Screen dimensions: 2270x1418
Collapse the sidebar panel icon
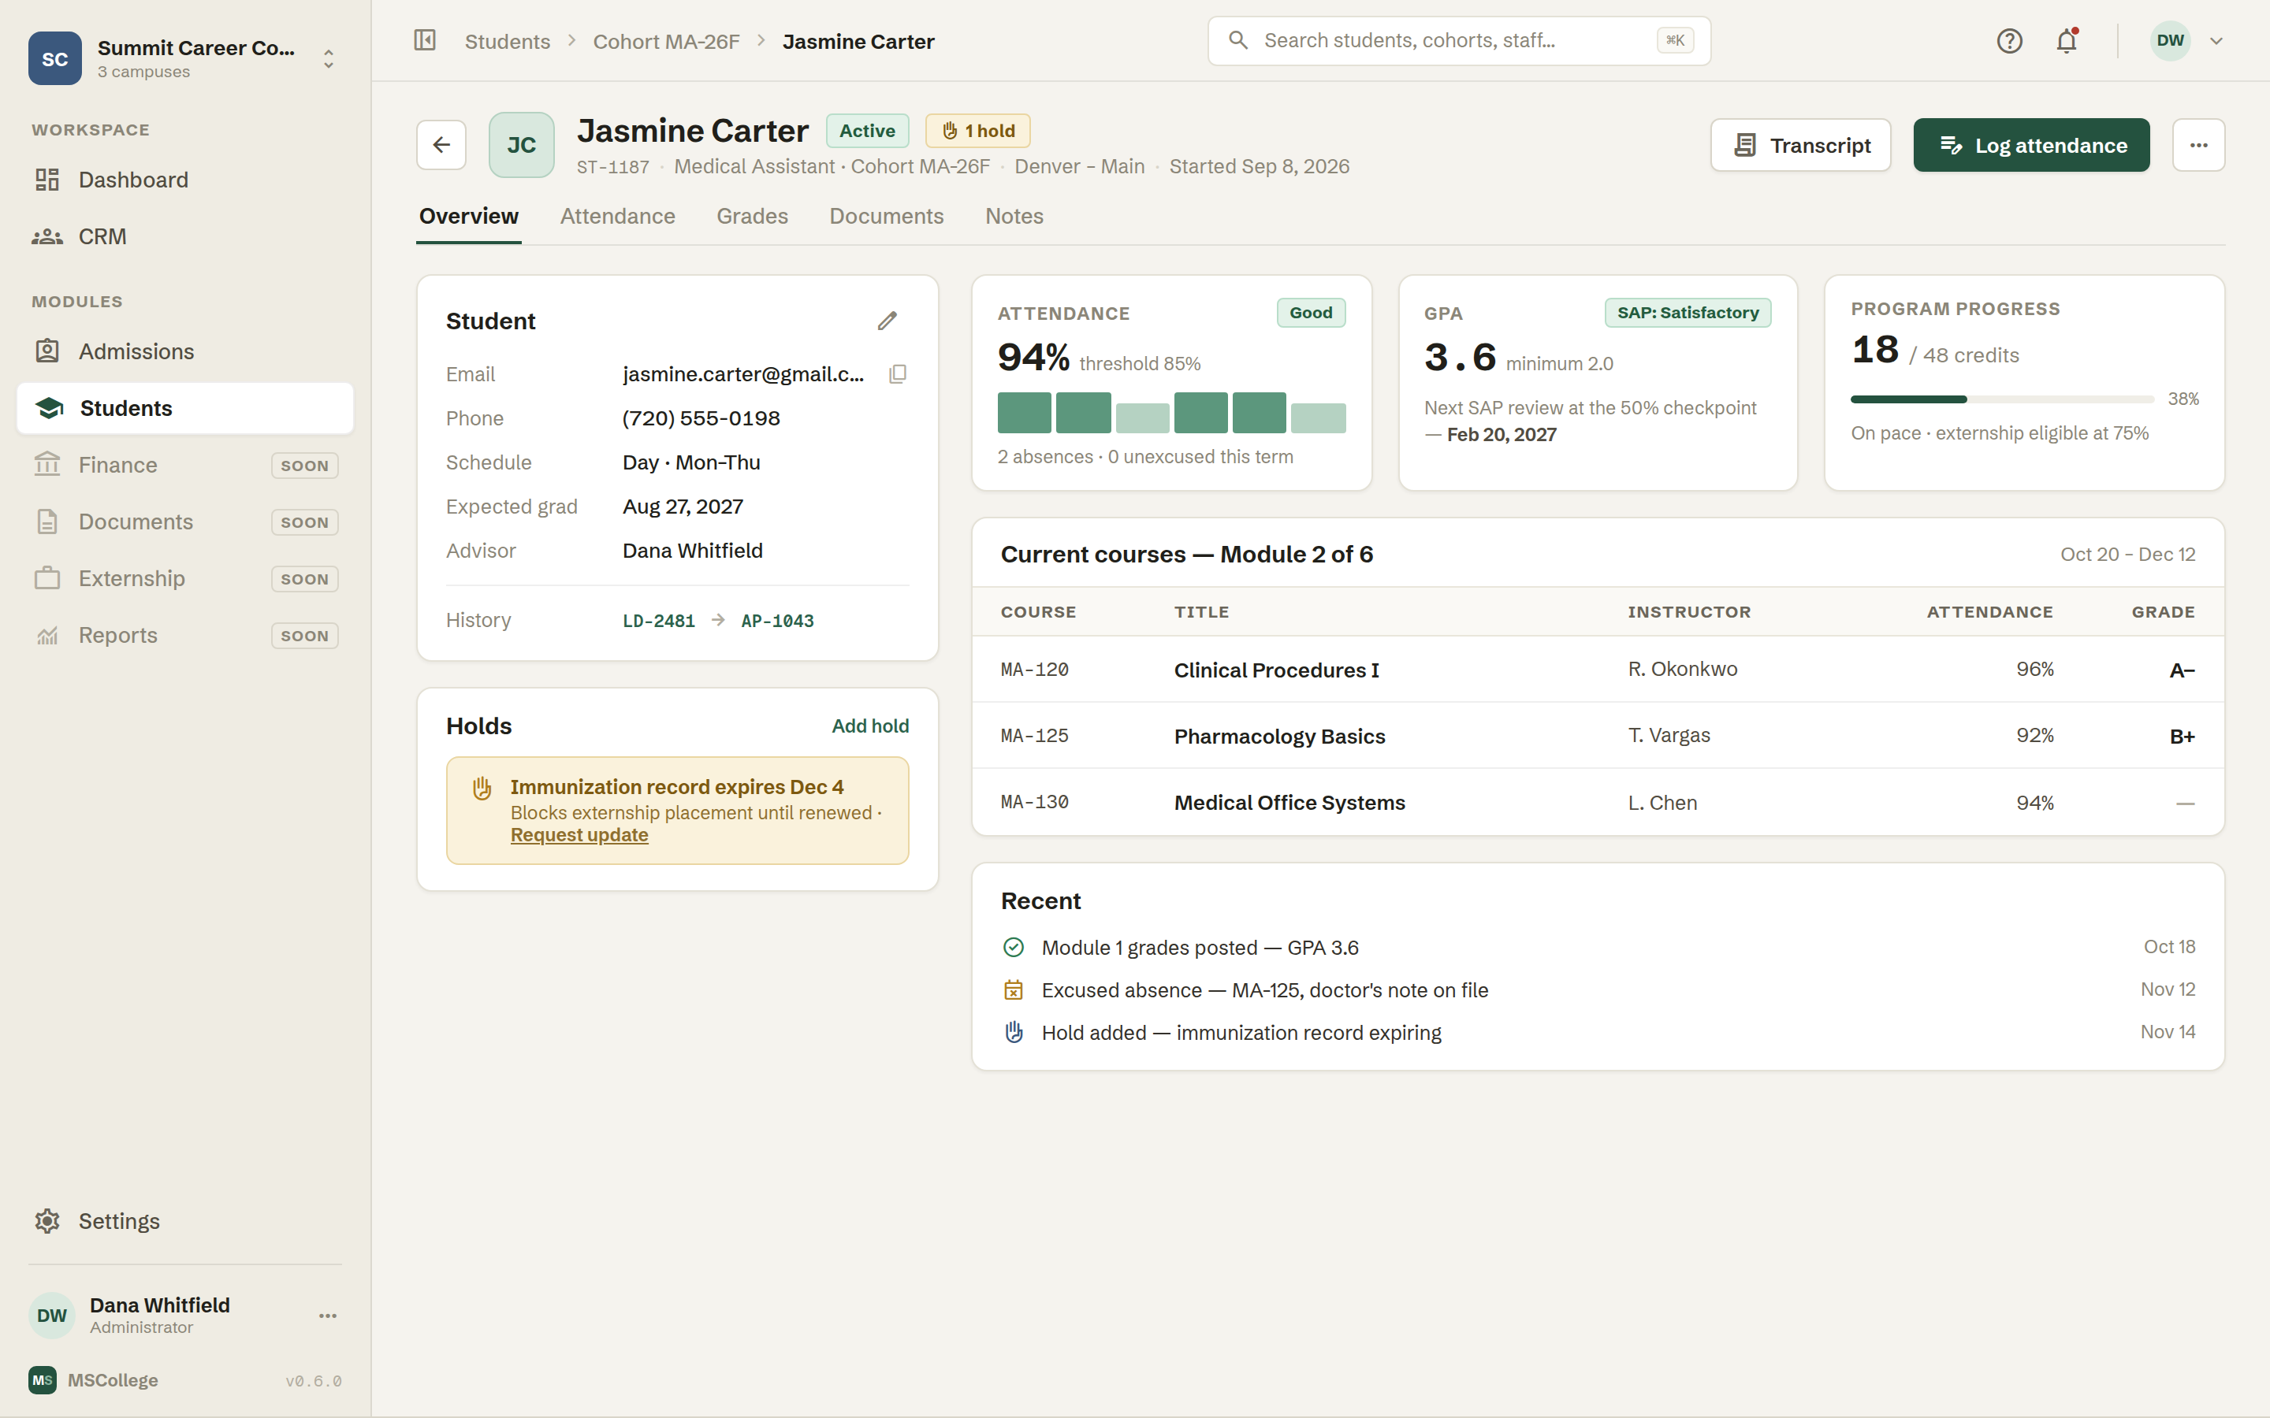[x=425, y=40]
